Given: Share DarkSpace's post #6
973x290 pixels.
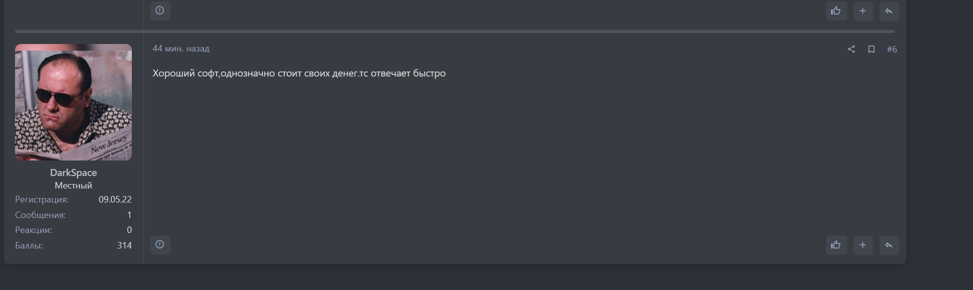Looking at the screenshot, I should 851,49.
